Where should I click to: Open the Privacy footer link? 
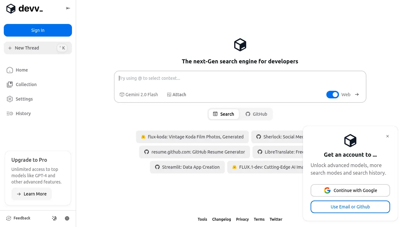[x=242, y=219]
